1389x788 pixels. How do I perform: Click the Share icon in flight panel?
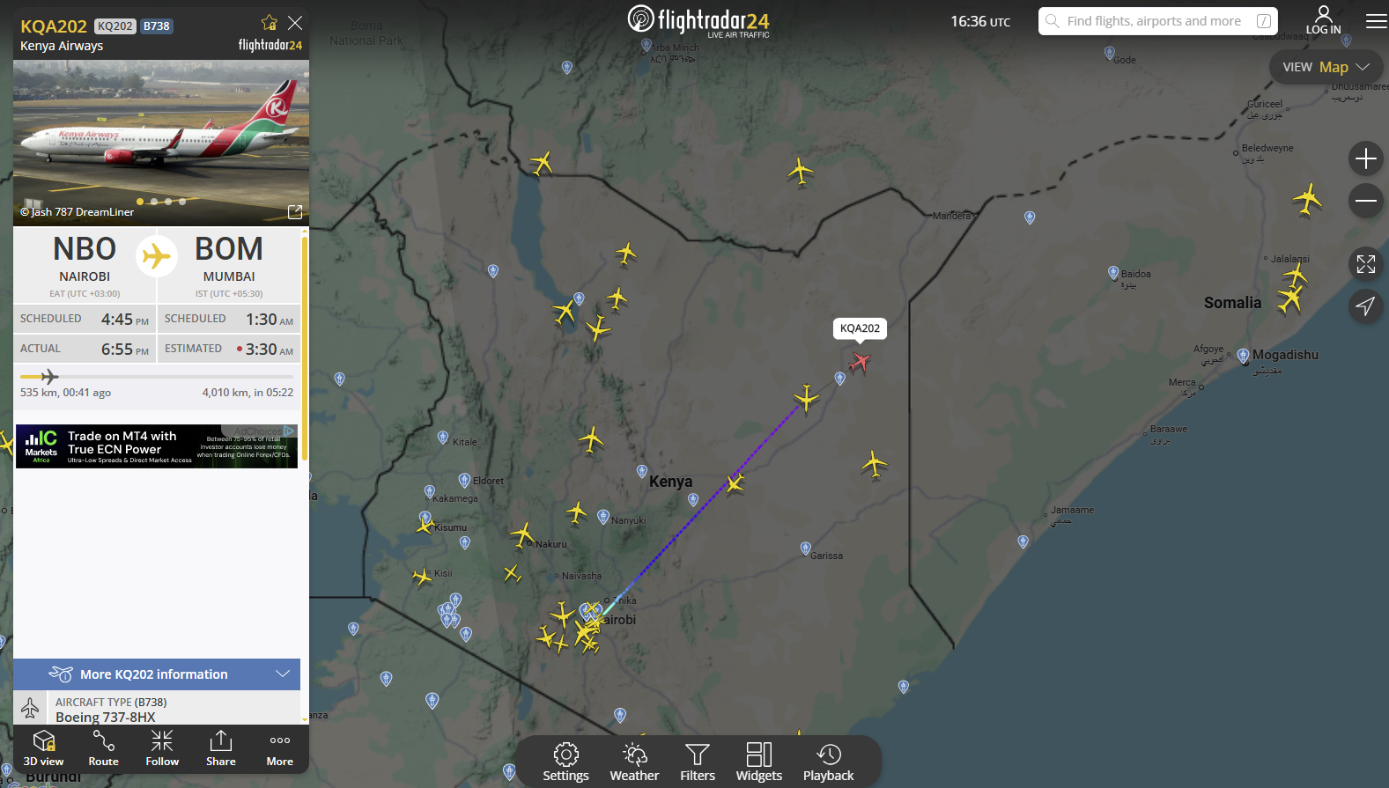(221, 748)
